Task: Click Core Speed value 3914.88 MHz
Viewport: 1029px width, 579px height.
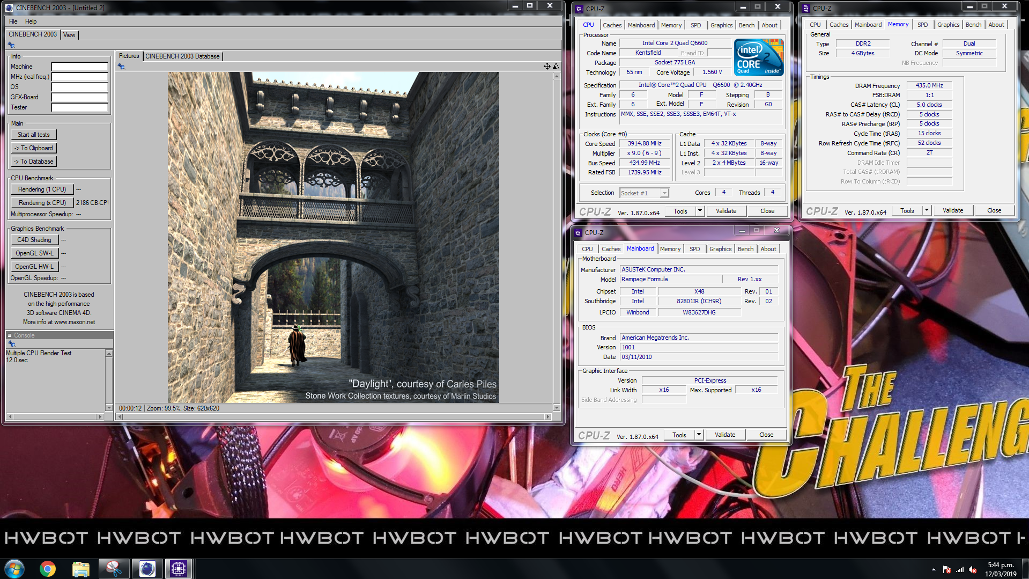Action: [645, 144]
